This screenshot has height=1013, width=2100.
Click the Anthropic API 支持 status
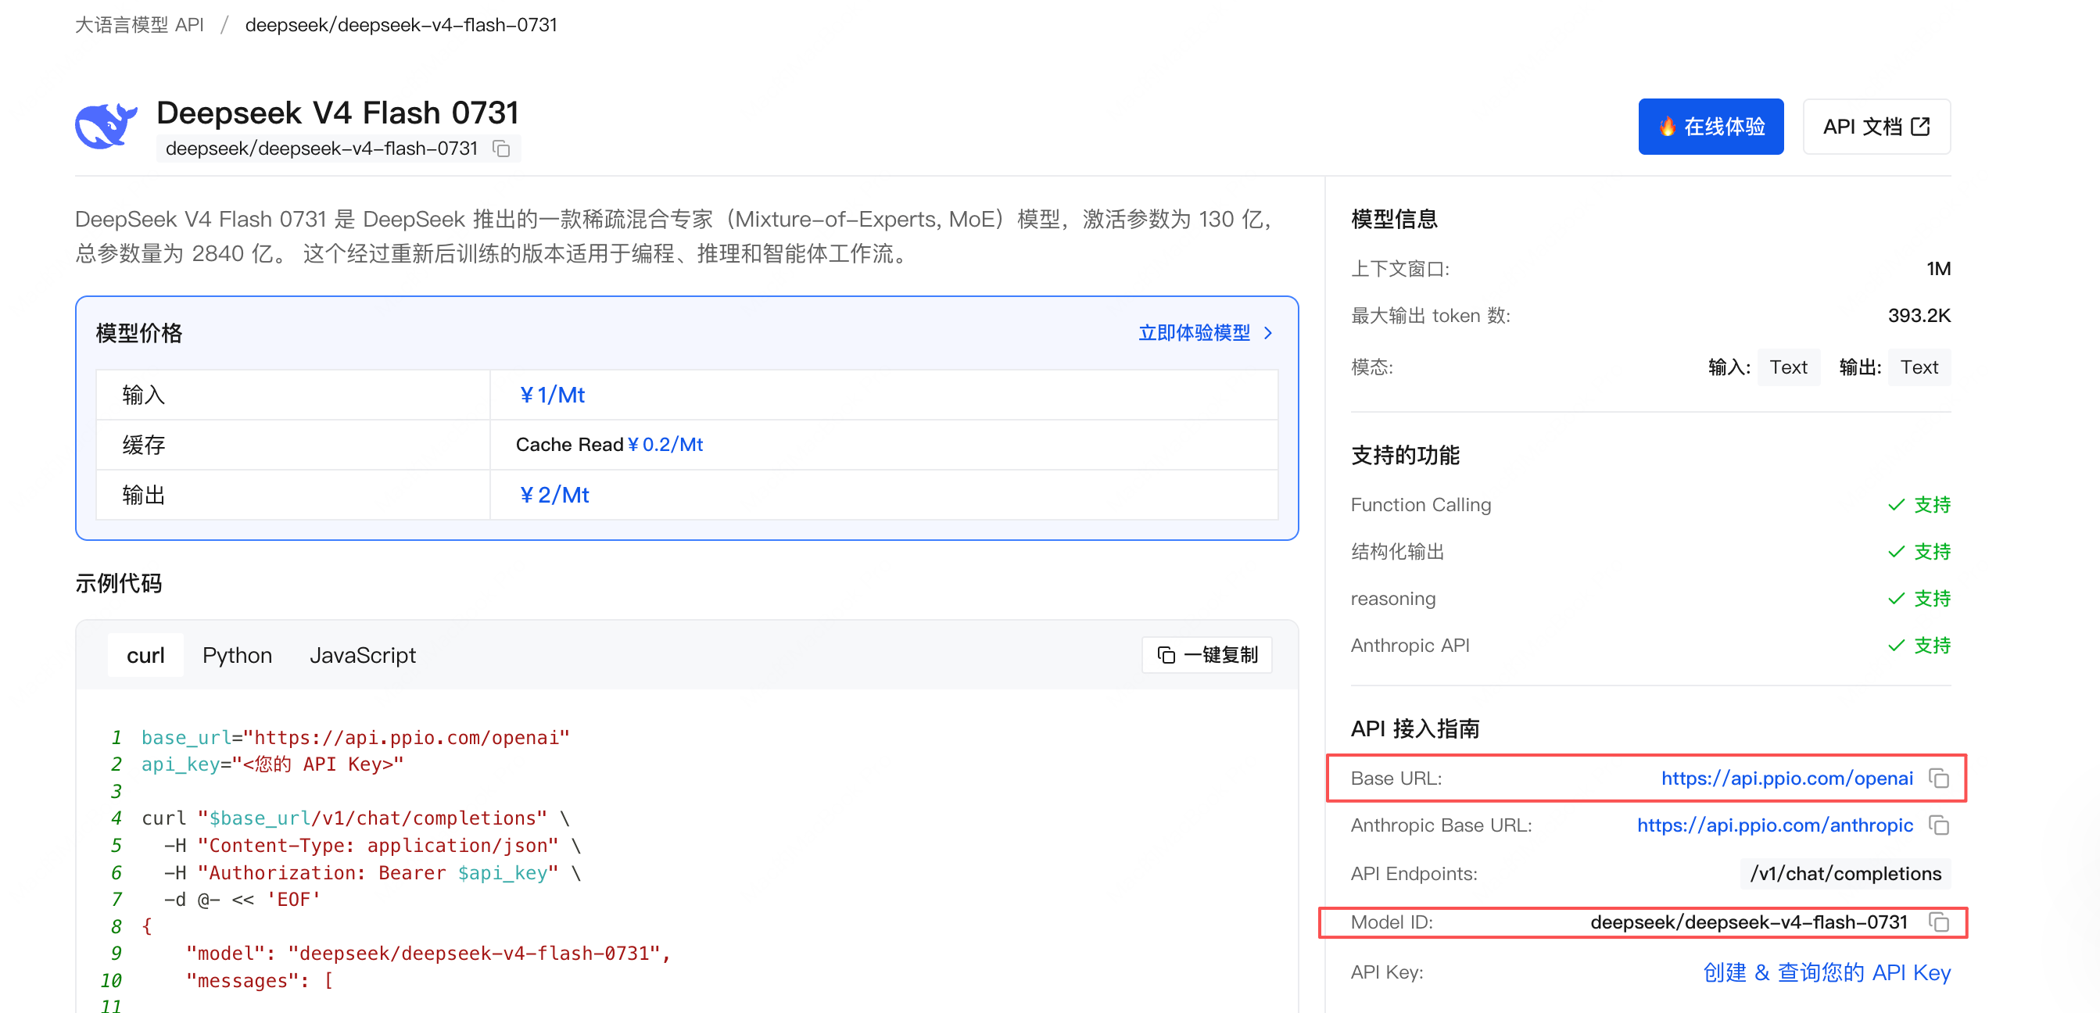pos(1919,646)
